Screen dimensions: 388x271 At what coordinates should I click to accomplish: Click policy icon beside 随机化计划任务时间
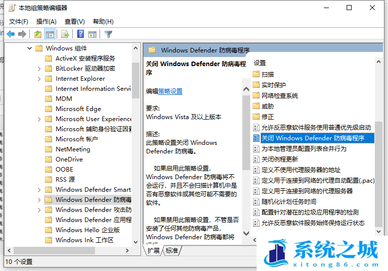[x=256, y=201]
